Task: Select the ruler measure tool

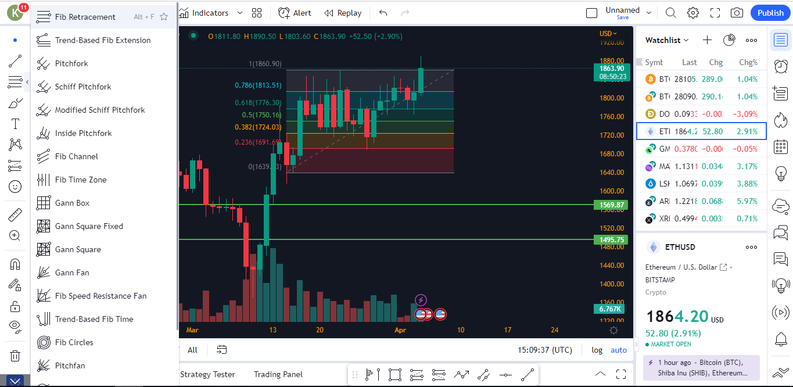Action: pyautogui.click(x=15, y=214)
